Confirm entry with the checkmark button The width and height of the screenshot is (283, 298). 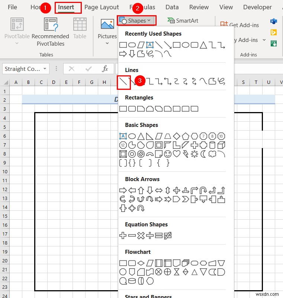(x=89, y=69)
